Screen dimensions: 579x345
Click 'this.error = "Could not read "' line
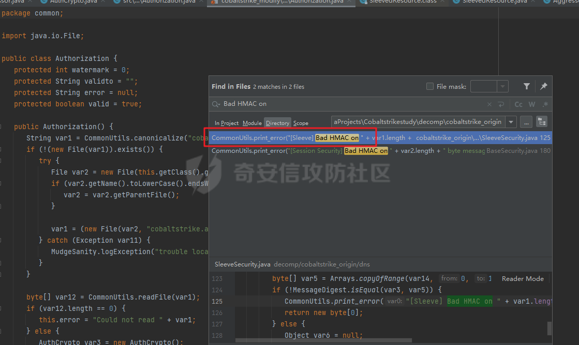pyautogui.click(x=117, y=320)
